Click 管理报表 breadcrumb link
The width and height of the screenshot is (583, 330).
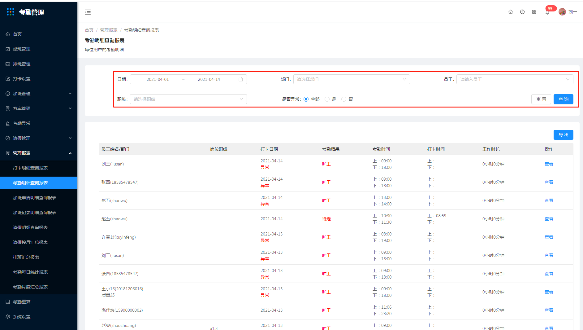point(109,30)
